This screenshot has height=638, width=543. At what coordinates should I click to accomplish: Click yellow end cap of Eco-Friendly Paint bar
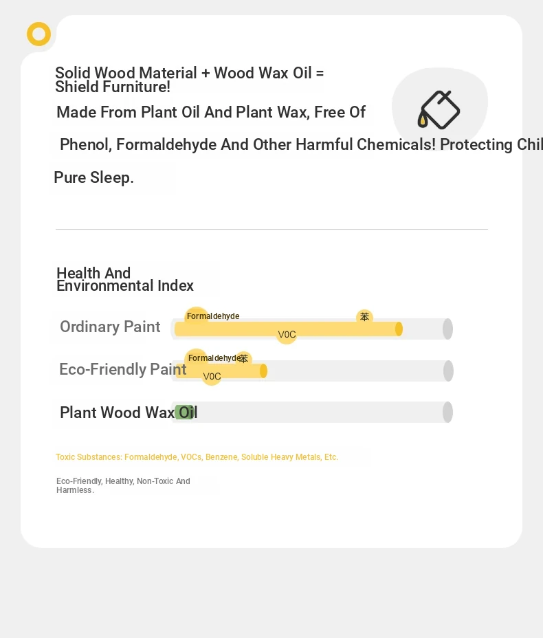(x=263, y=371)
